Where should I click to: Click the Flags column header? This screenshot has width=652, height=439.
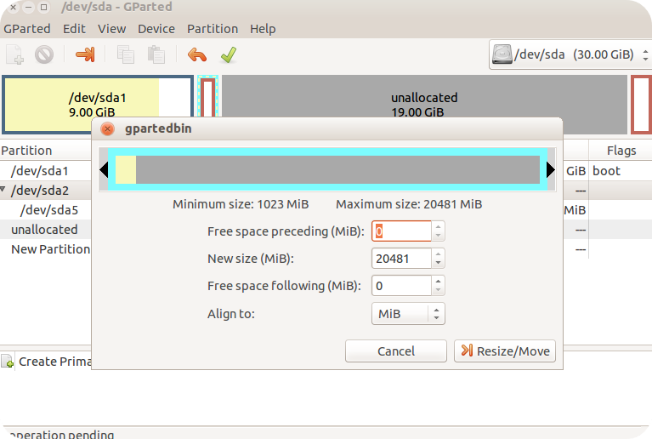click(621, 151)
